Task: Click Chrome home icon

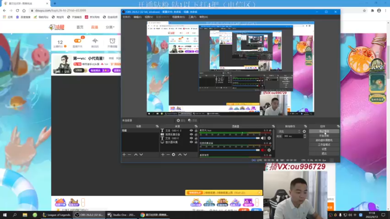Action: (24, 10)
